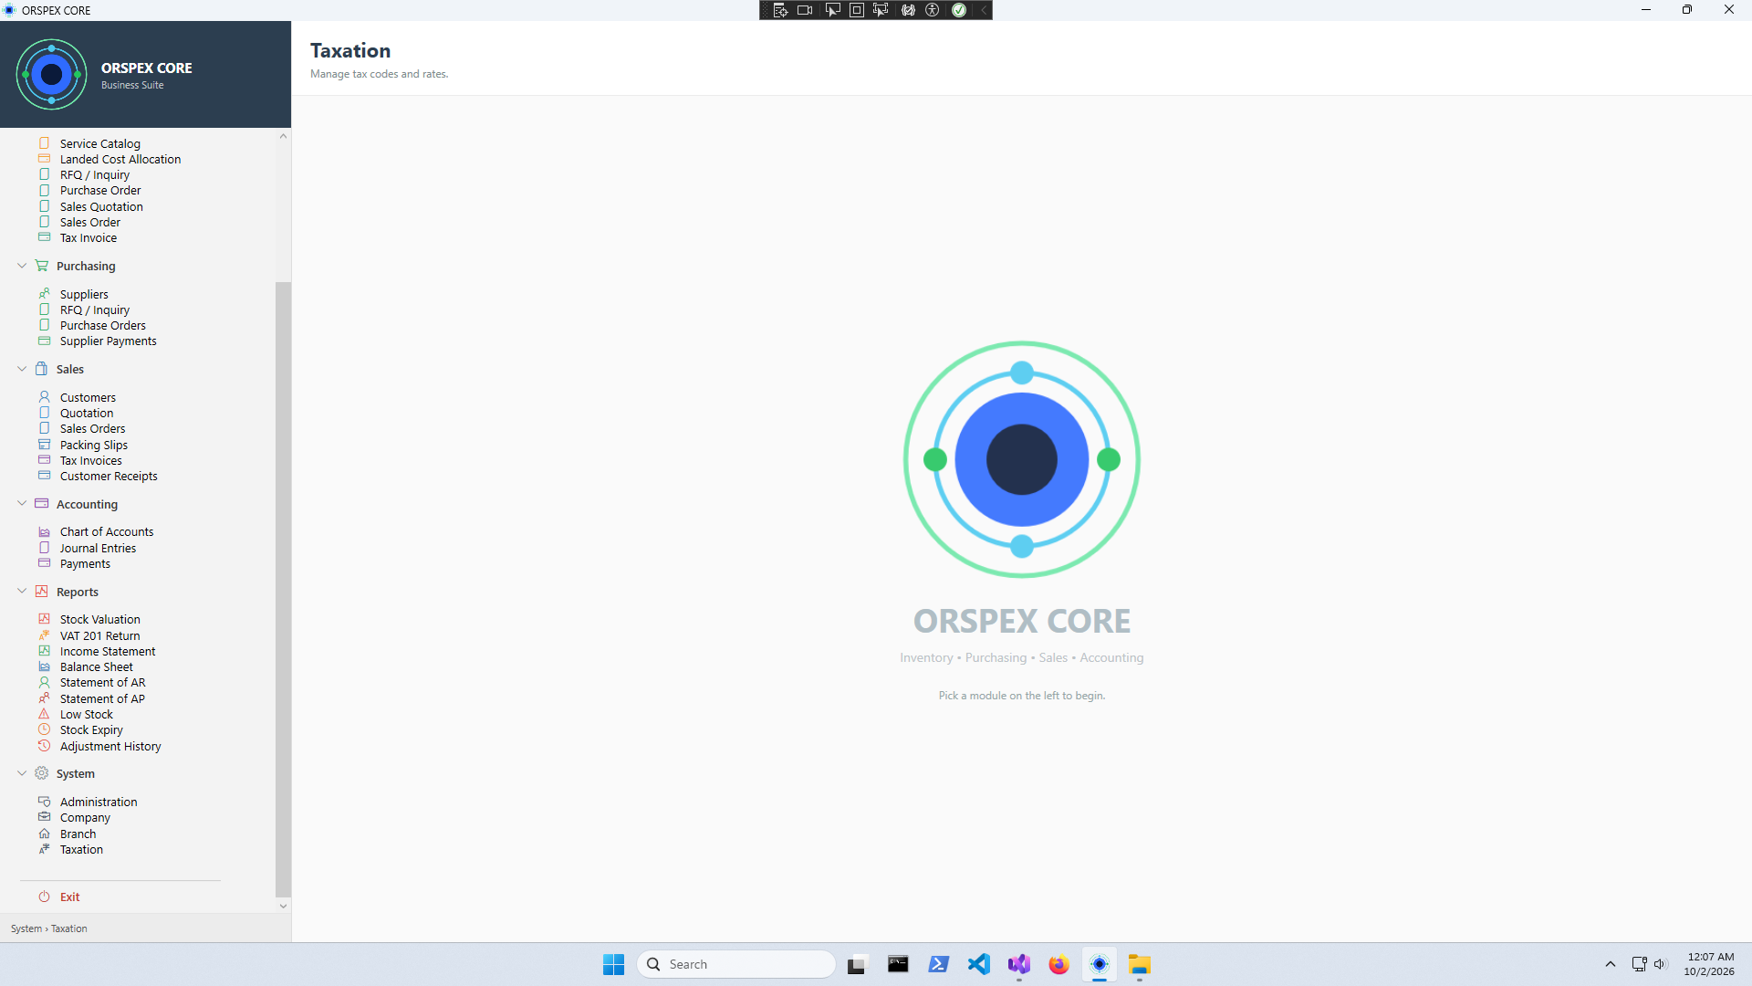1752x986 pixels.
Task: Click the sidebar scroll down arrow
Action: pyautogui.click(x=283, y=906)
